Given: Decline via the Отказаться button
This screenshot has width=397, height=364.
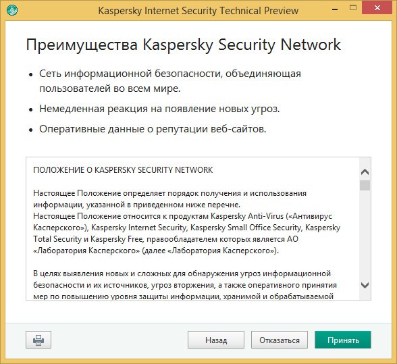Looking at the screenshot, I should [x=280, y=340].
